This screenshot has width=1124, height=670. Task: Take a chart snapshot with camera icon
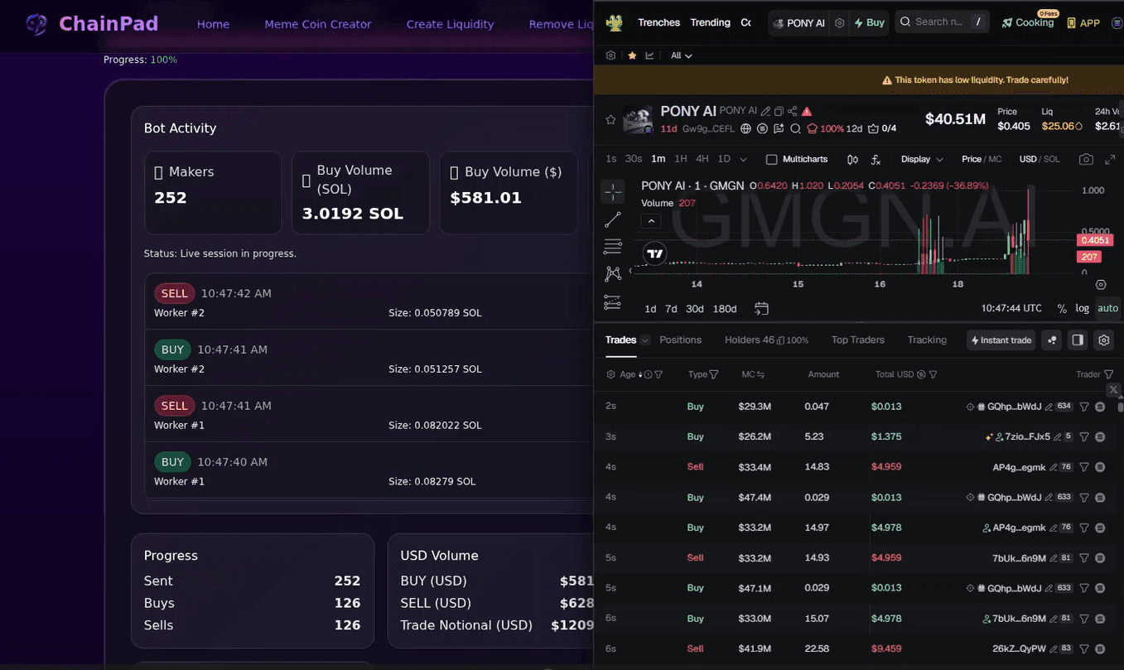click(x=1086, y=159)
